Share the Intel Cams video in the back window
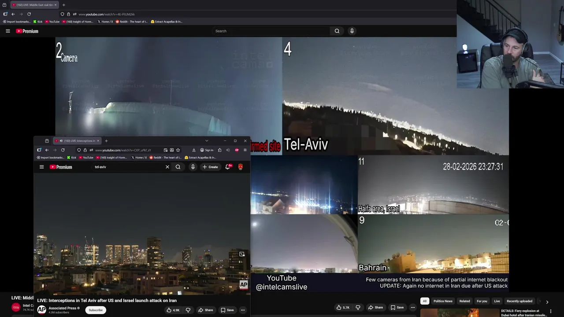 (375, 307)
